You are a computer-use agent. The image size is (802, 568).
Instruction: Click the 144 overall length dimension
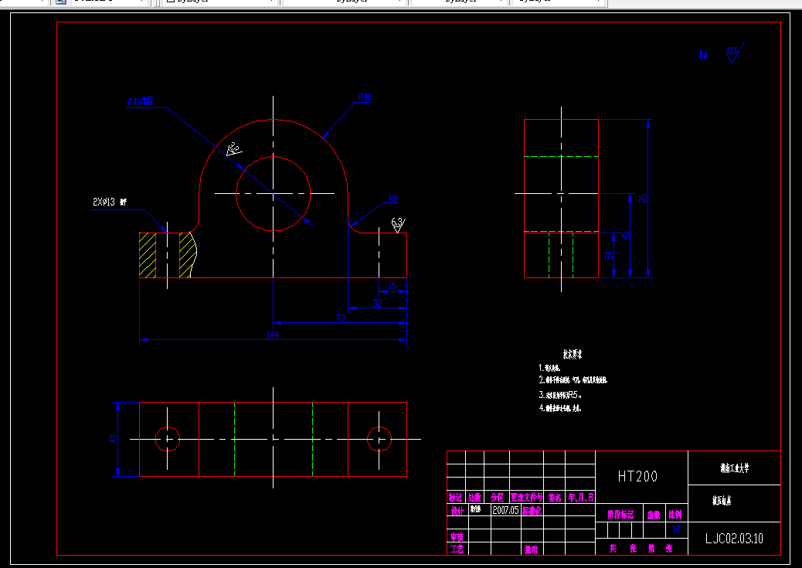click(273, 335)
